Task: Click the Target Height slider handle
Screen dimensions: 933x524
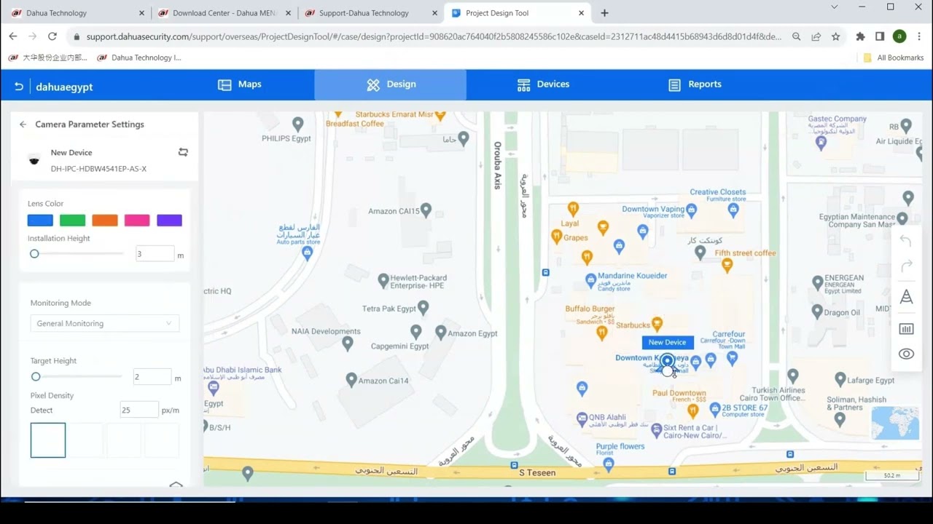Action: point(36,377)
